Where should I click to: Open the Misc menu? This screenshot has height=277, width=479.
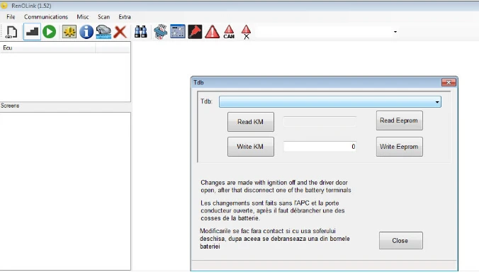(82, 17)
